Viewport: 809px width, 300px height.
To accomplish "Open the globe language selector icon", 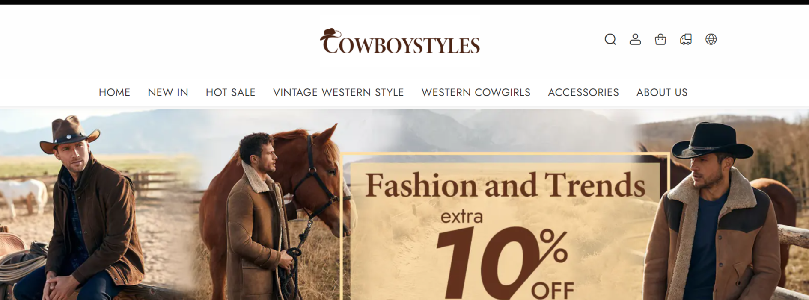I will click(711, 39).
